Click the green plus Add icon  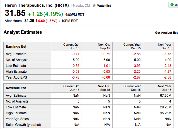(172, 5)
